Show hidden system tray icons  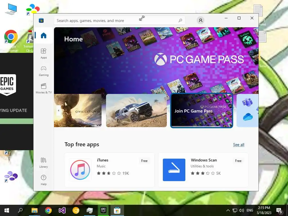pyautogui.click(x=228, y=210)
